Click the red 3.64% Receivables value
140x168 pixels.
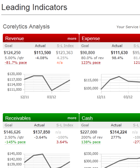pyautogui.click(x=62, y=142)
